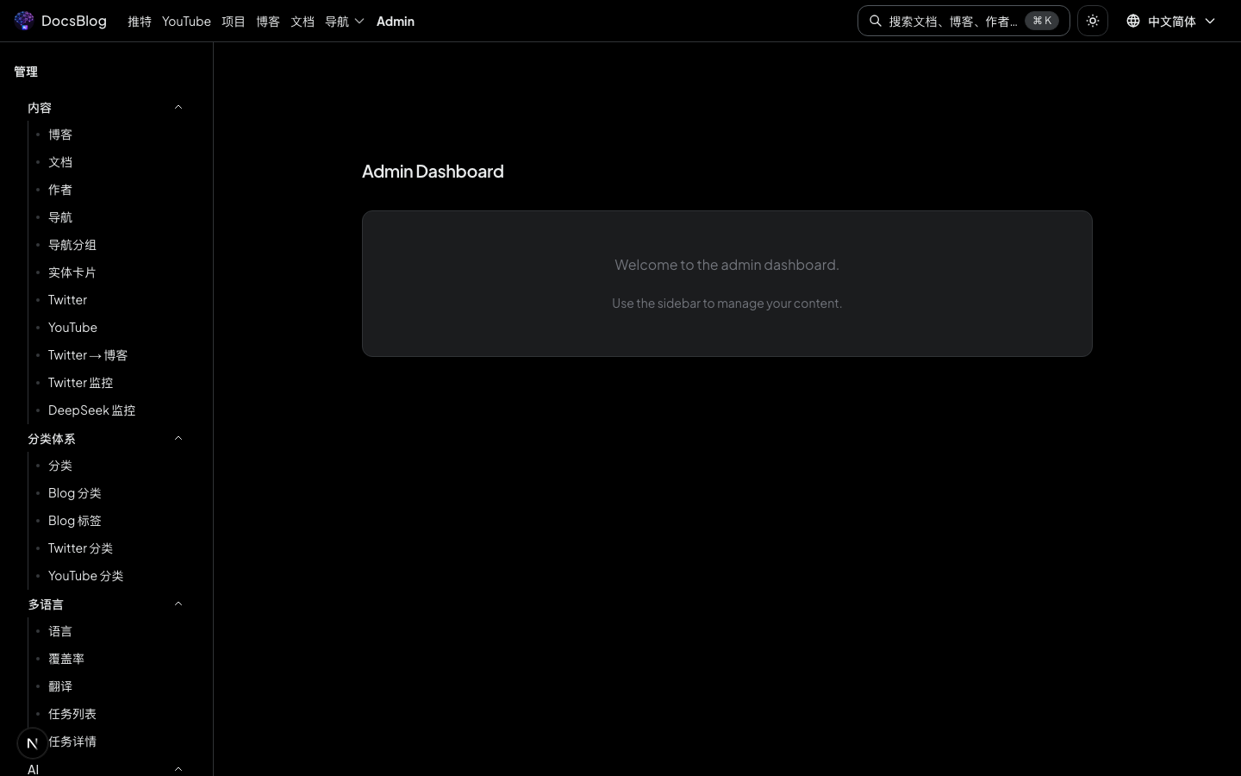This screenshot has height=776, width=1241.
Task: Expand the 导航 dropdown in top navbar
Action: tap(345, 21)
